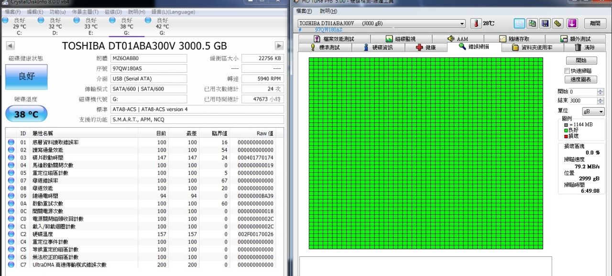This screenshot has width=612, height=276.
Task: Go to the previous disk with the left arrow
Action: (10, 46)
